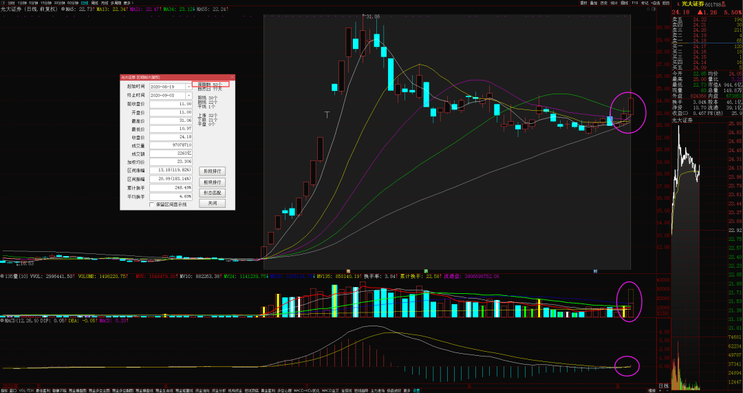Click the 买五 bid price row

click(707, 67)
